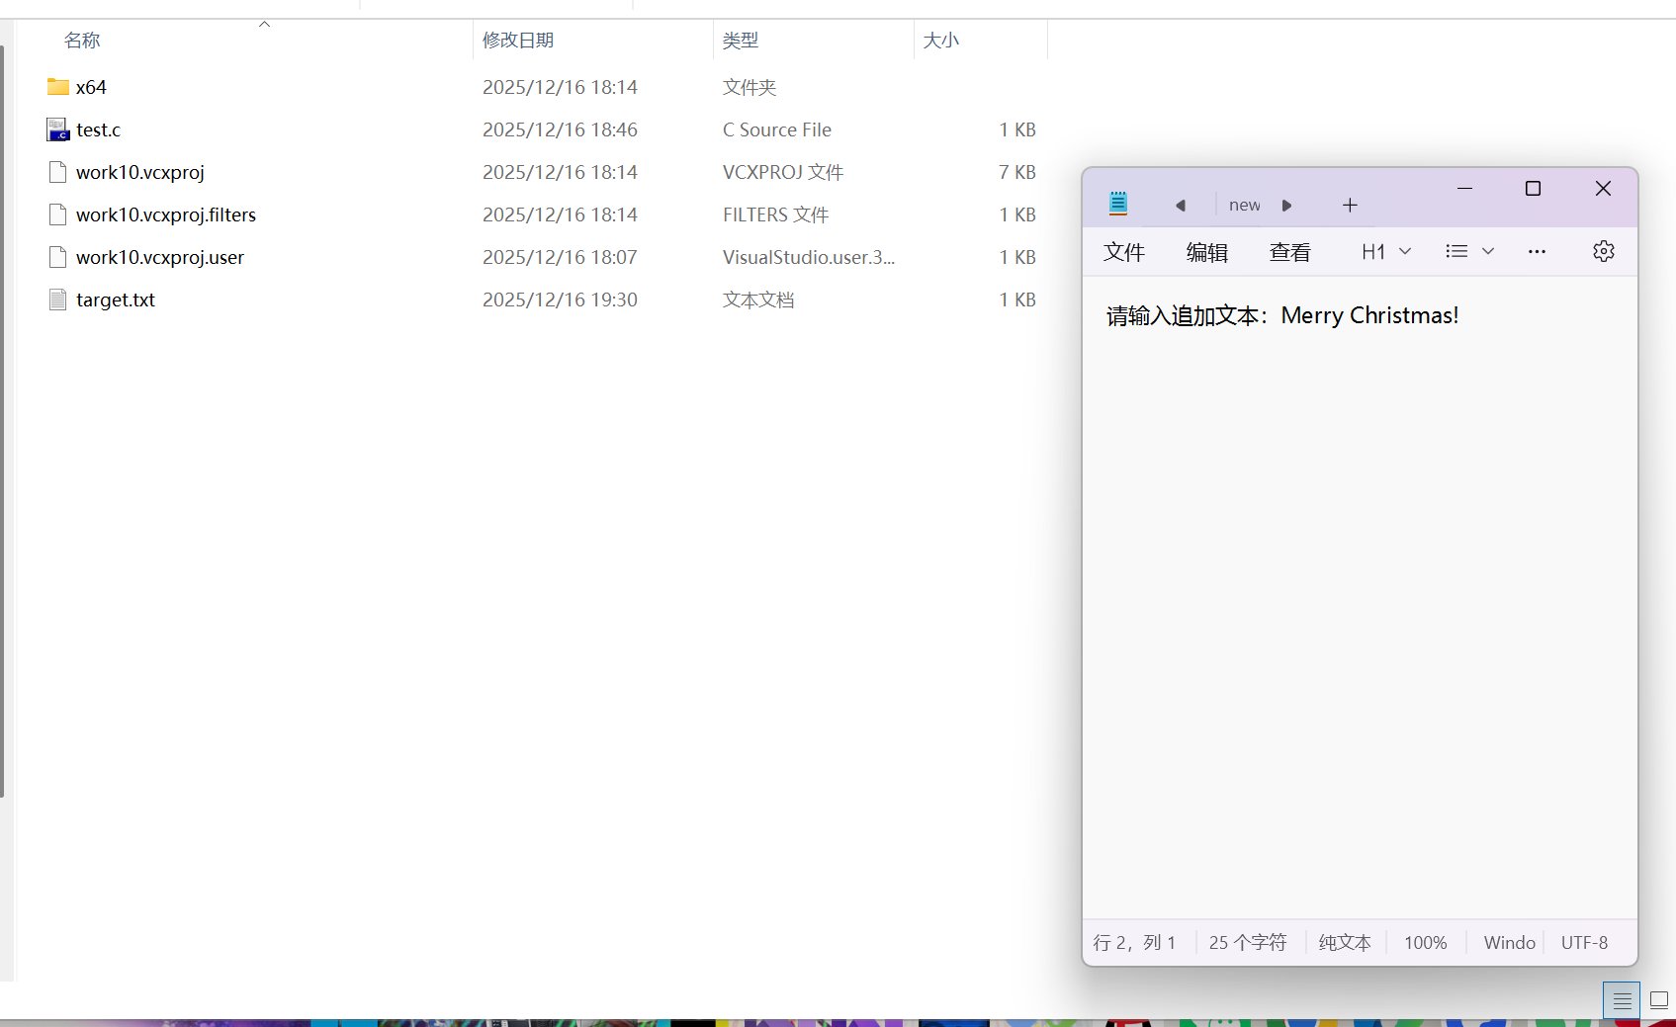The image size is (1676, 1027).
Task: Select the test.c file name
Action: click(x=98, y=129)
